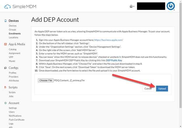Viewport: 182px width, 128px height.
Task: Open the Devices section heading
Action: (14, 21)
